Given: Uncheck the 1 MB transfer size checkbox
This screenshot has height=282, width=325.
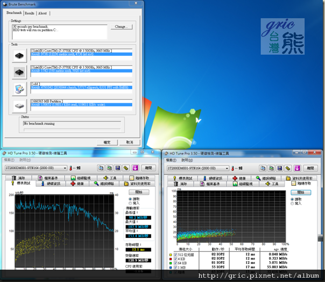Looking at the screenshot, I should 175,267.
